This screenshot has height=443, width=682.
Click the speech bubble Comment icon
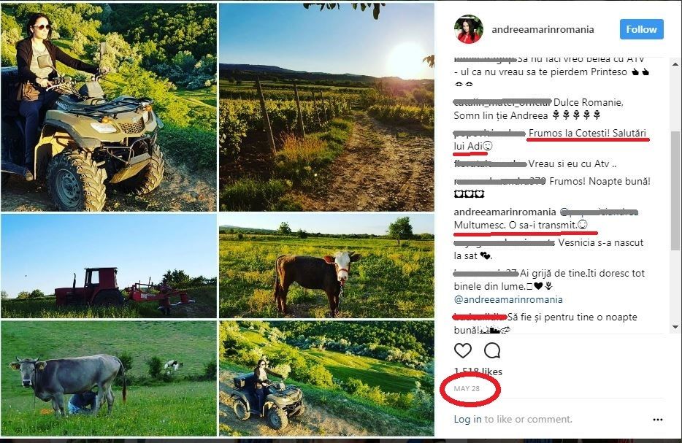[x=492, y=350]
